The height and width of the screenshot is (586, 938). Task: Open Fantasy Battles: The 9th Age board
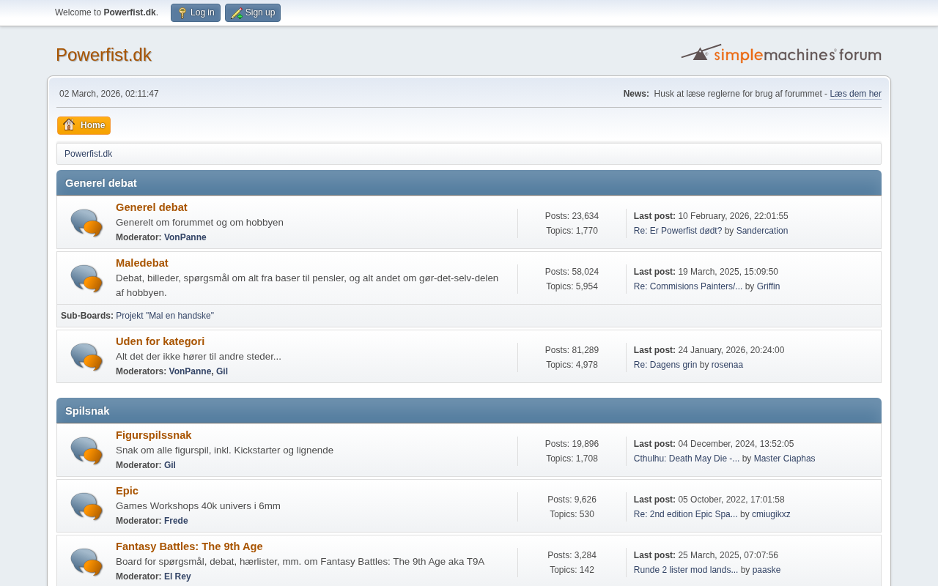(x=189, y=546)
